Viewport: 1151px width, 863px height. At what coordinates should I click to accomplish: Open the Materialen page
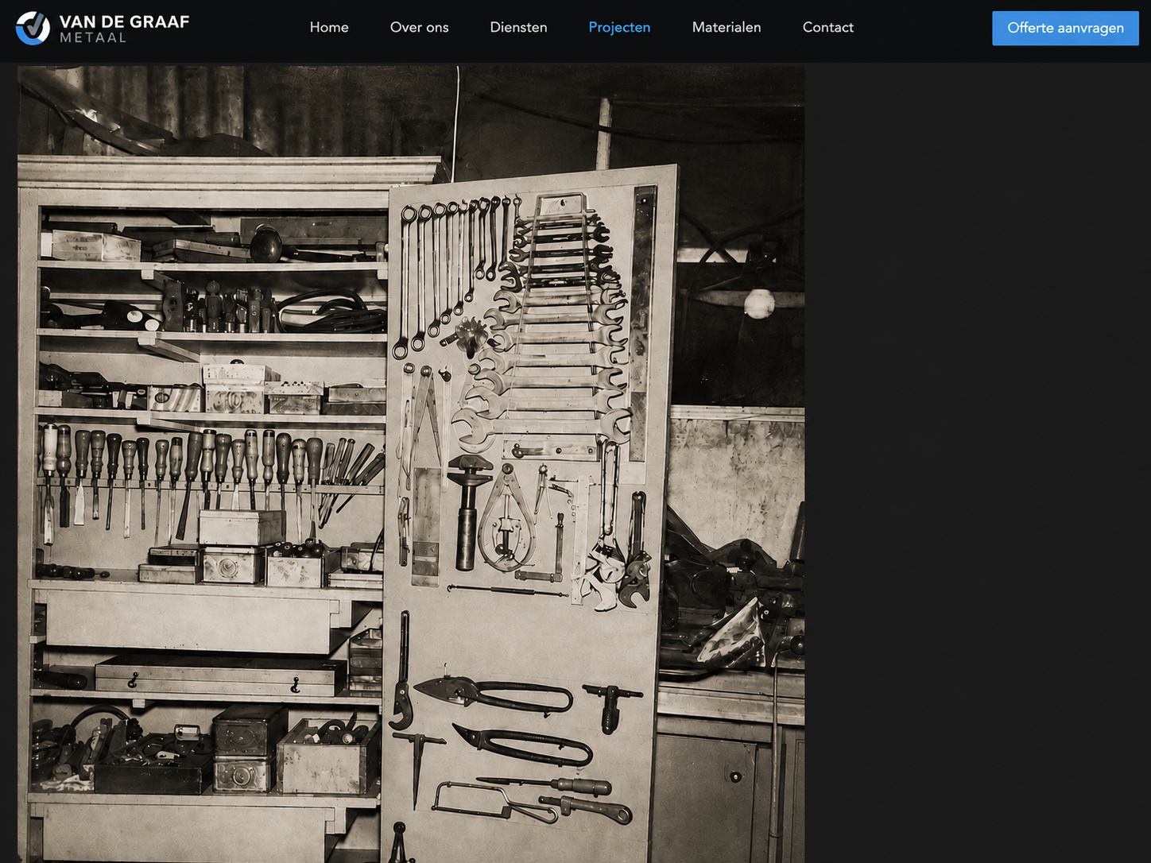pos(727,27)
